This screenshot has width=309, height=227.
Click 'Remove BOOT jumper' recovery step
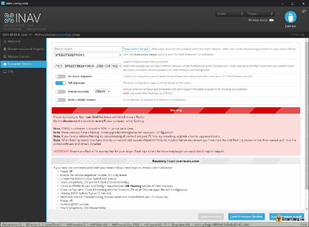75,204
